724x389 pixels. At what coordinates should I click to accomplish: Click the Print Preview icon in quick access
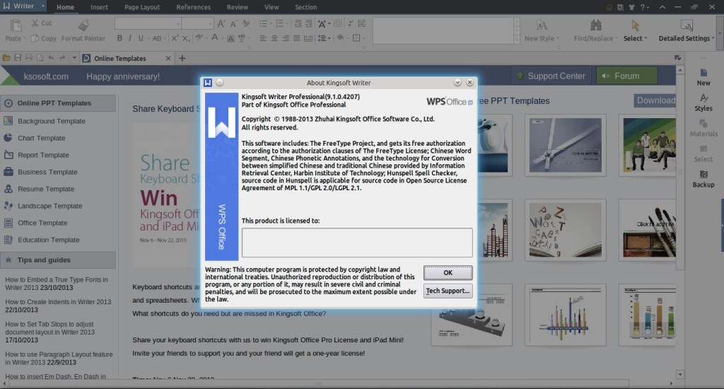[x=40, y=58]
